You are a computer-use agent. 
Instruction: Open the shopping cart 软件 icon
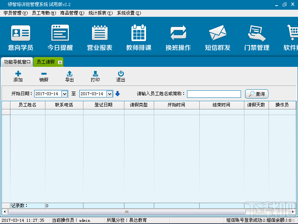click(291, 38)
